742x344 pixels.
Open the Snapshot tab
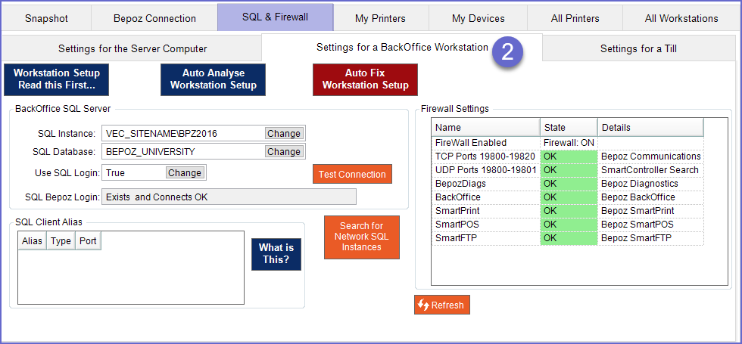click(46, 18)
